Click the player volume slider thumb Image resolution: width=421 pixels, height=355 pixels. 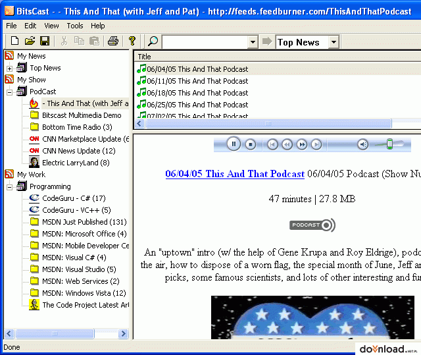pos(389,144)
